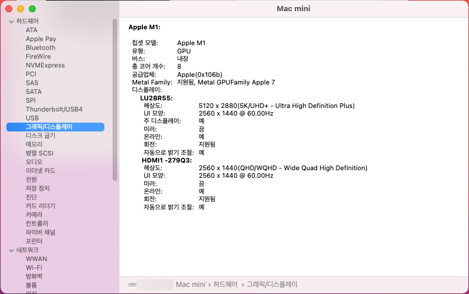The image size is (469, 294).
Task: Close the window with red button
Action: (x=9, y=9)
